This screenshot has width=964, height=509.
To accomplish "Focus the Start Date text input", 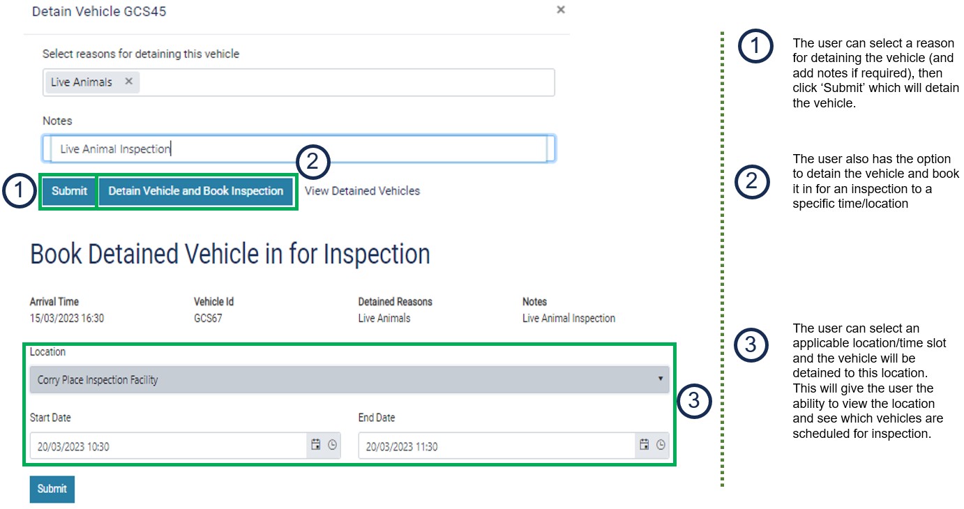I will 167,446.
